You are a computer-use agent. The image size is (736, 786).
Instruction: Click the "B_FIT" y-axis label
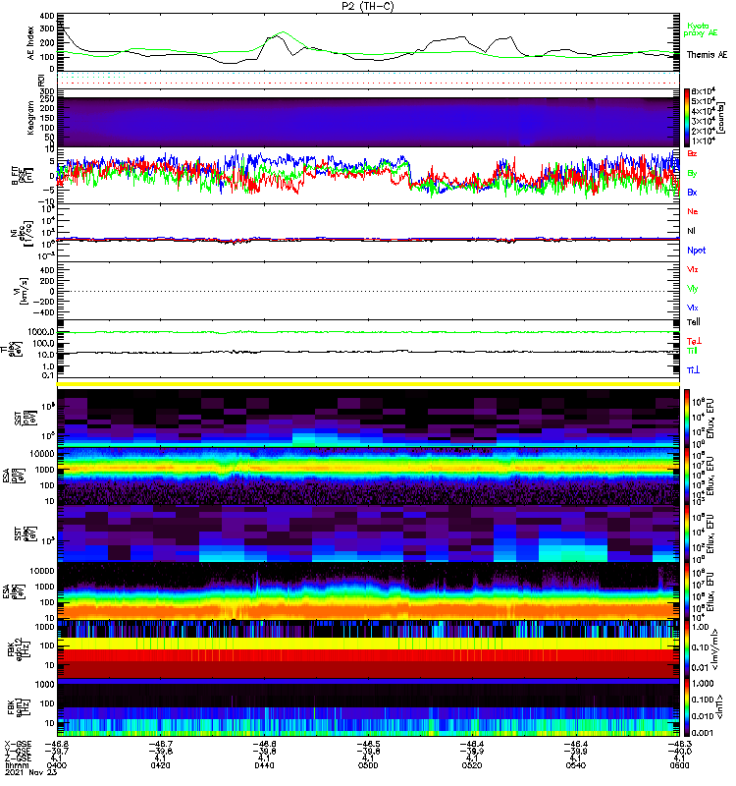click(x=15, y=176)
